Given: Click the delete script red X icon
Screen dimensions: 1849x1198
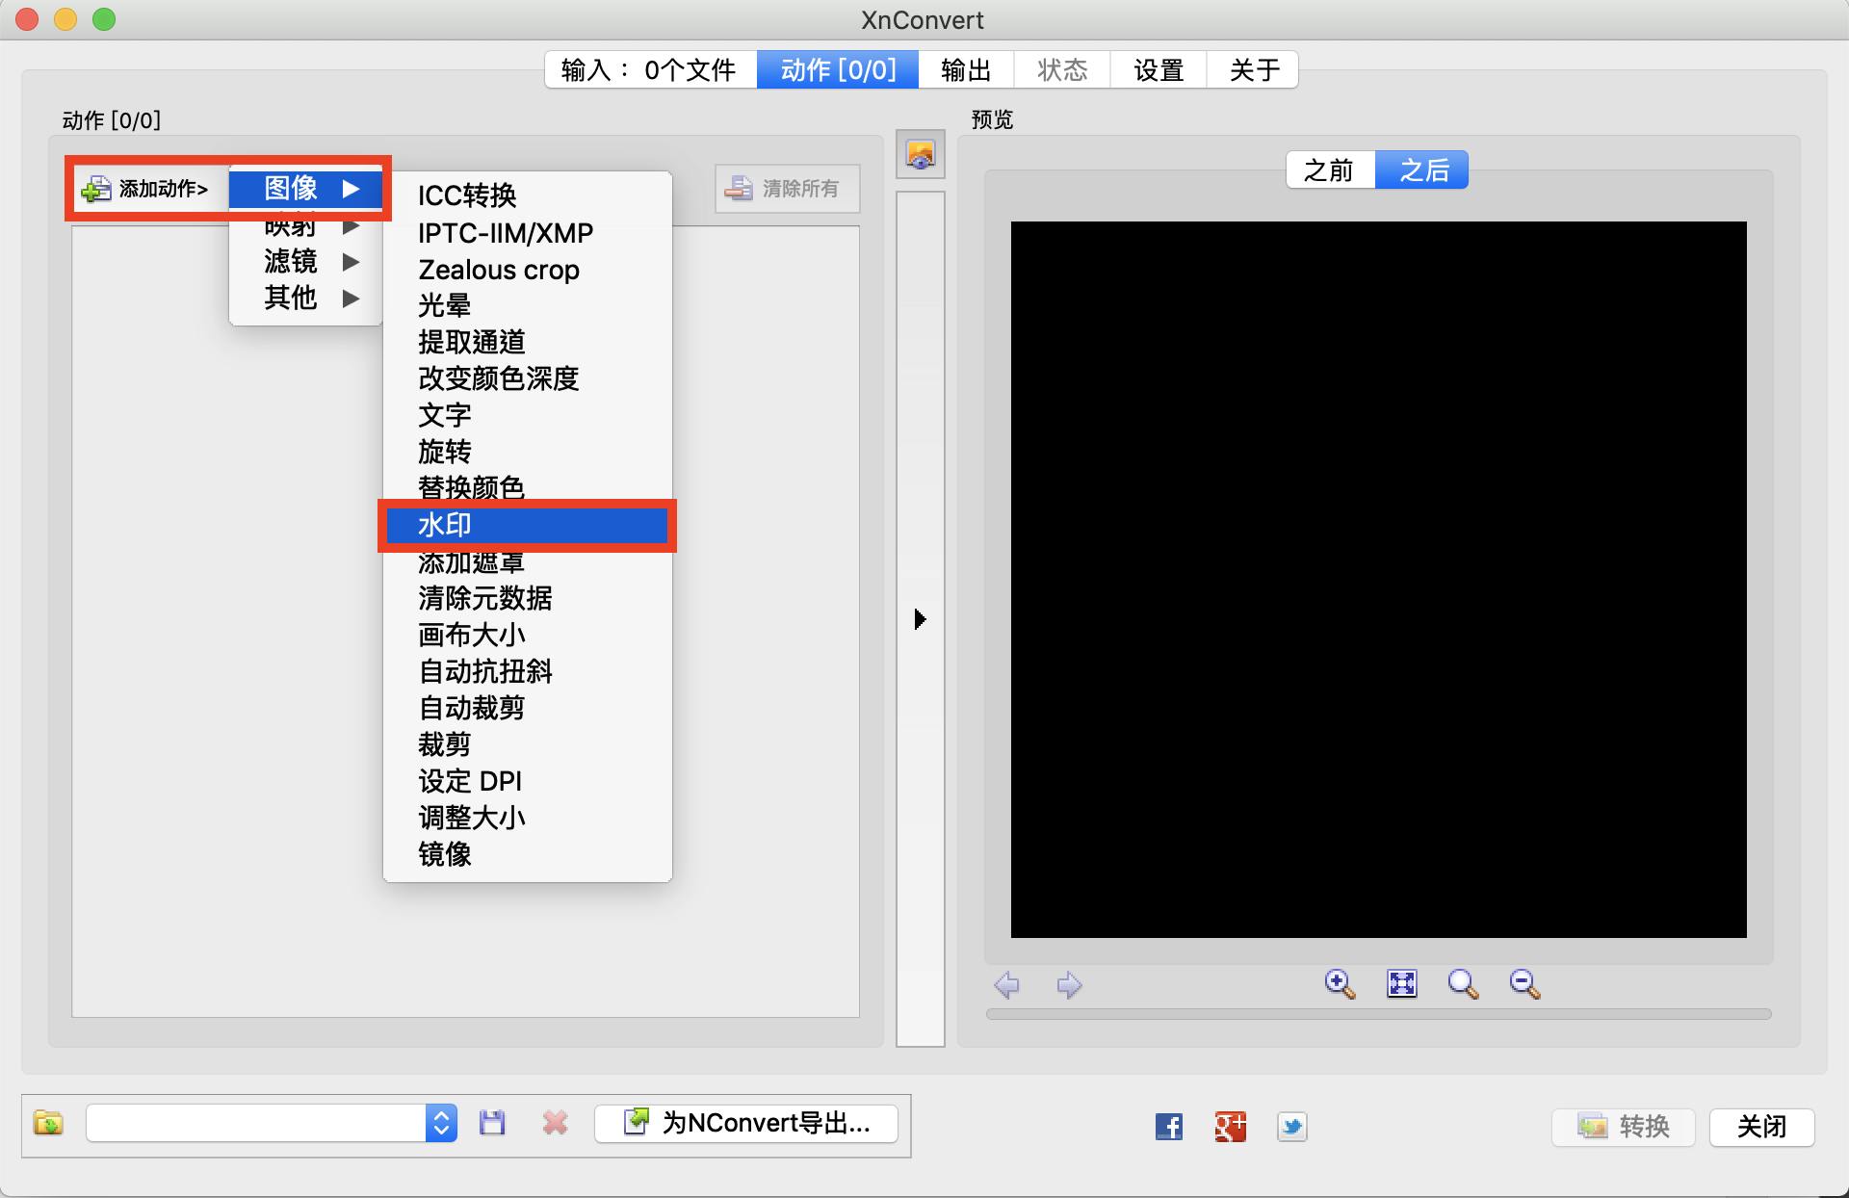Looking at the screenshot, I should 555,1123.
